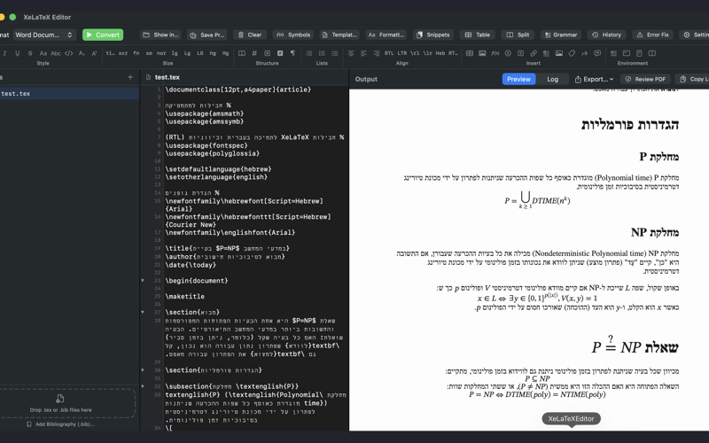This screenshot has width=709, height=443.
Task: Apply subscript style icon
Action: 82,53
